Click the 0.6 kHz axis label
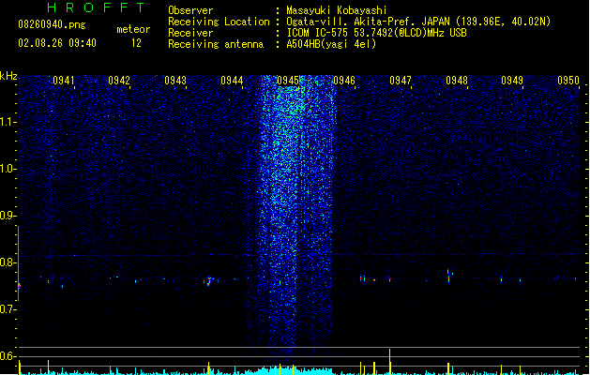 (x=8, y=356)
